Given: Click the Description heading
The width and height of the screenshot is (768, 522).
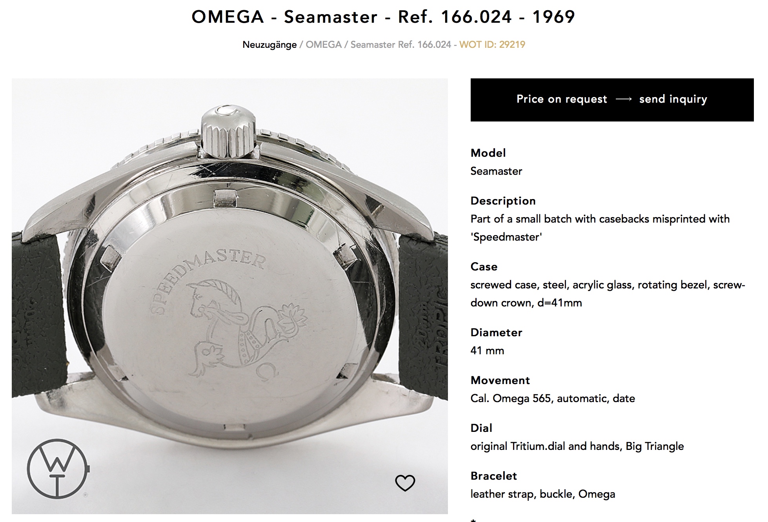Looking at the screenshot, I should tap(503, 201).
